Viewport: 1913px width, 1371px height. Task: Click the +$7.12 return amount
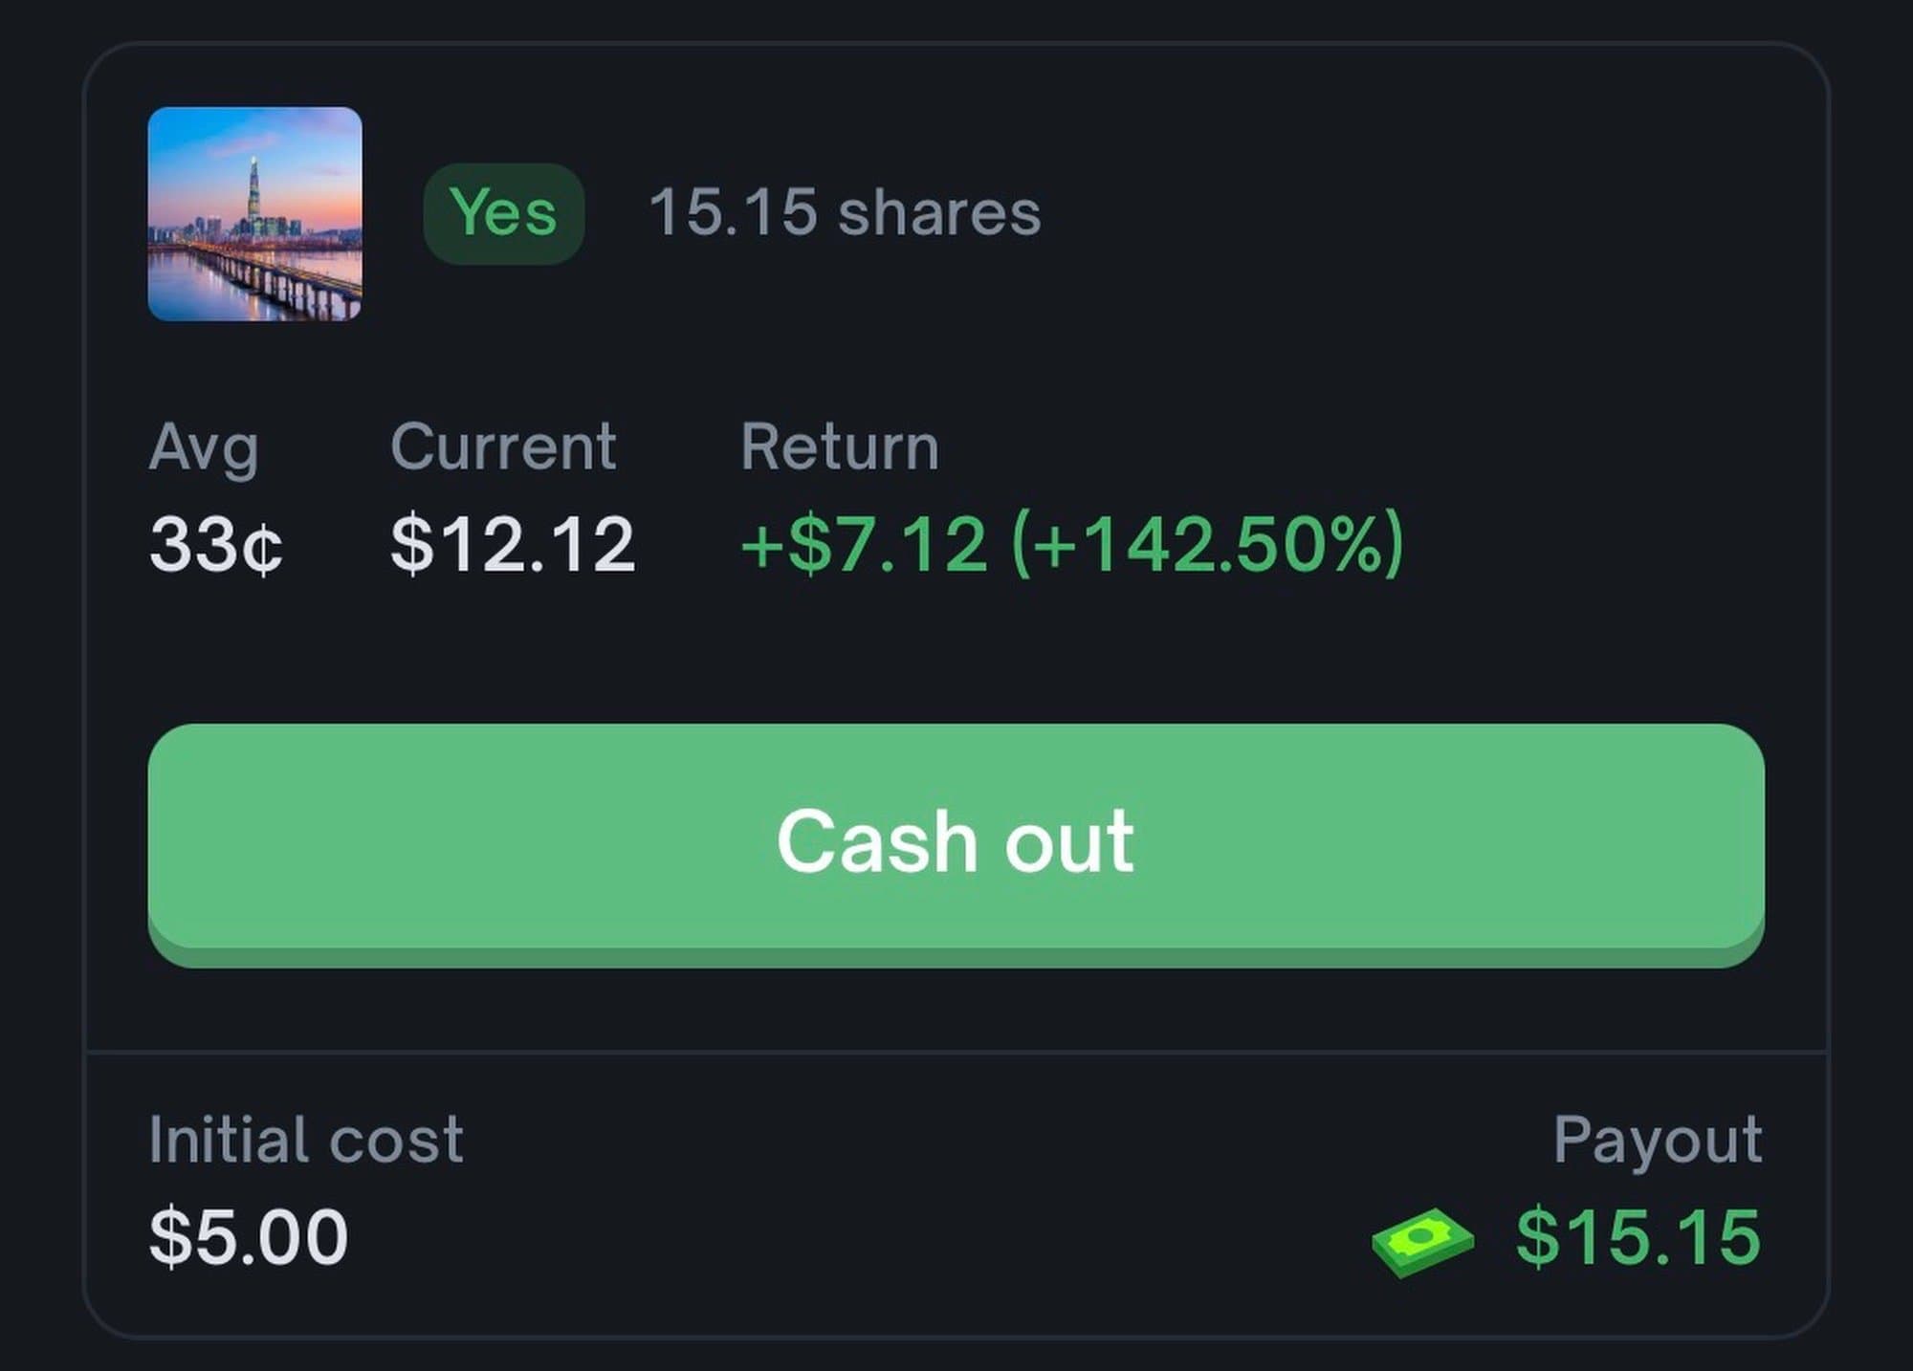(x=864, y=545)
